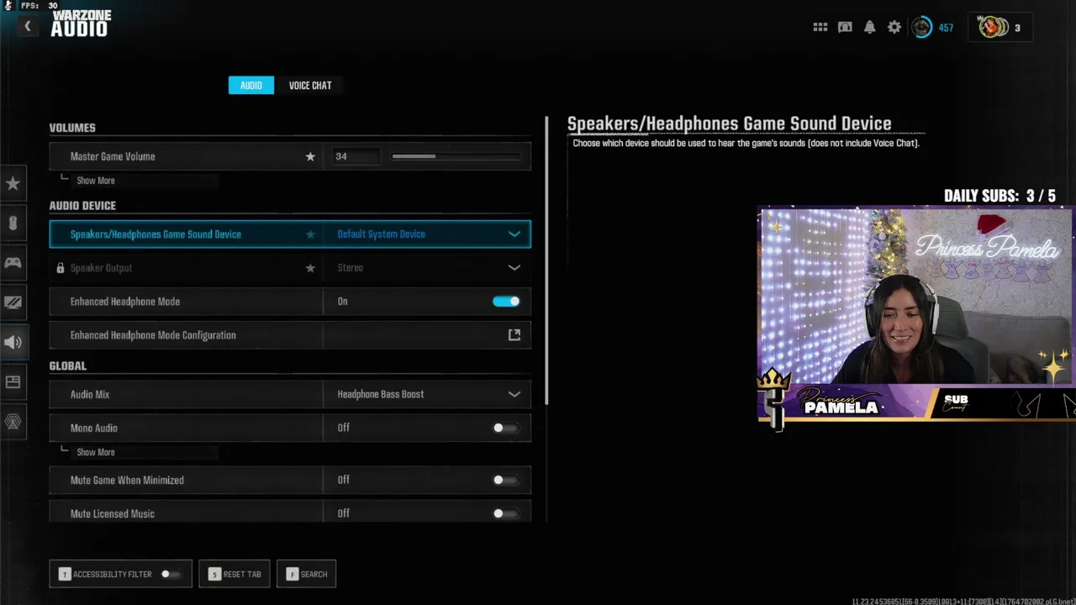Toggle Mono Audio switch
The height and width of the screenshot is (605, 1076).
pos(505,428)
